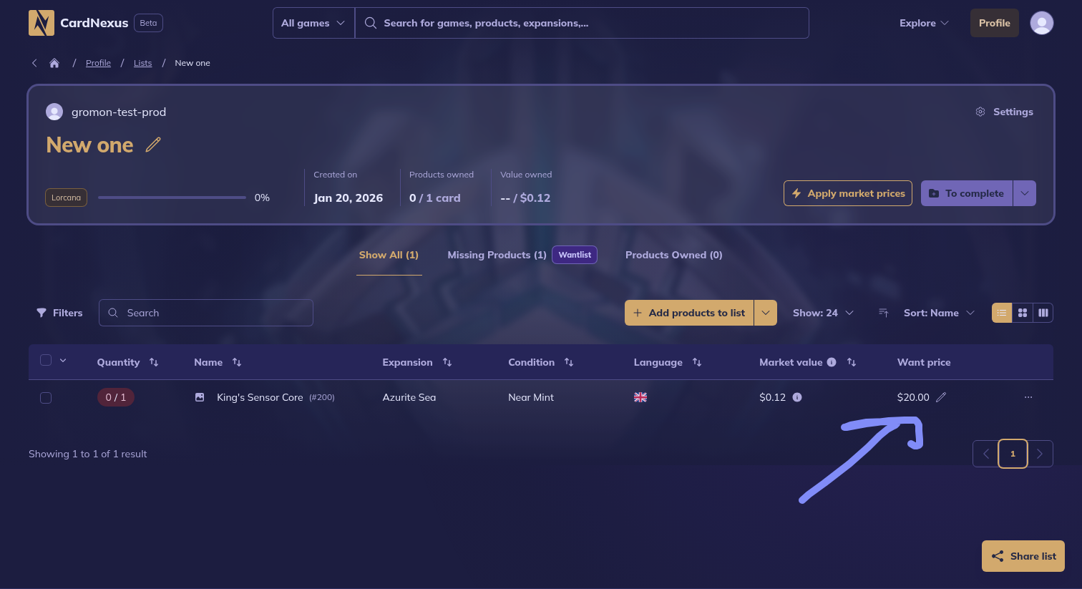Switch to column view layout

pyautogui.click(x=1043, y=313)
